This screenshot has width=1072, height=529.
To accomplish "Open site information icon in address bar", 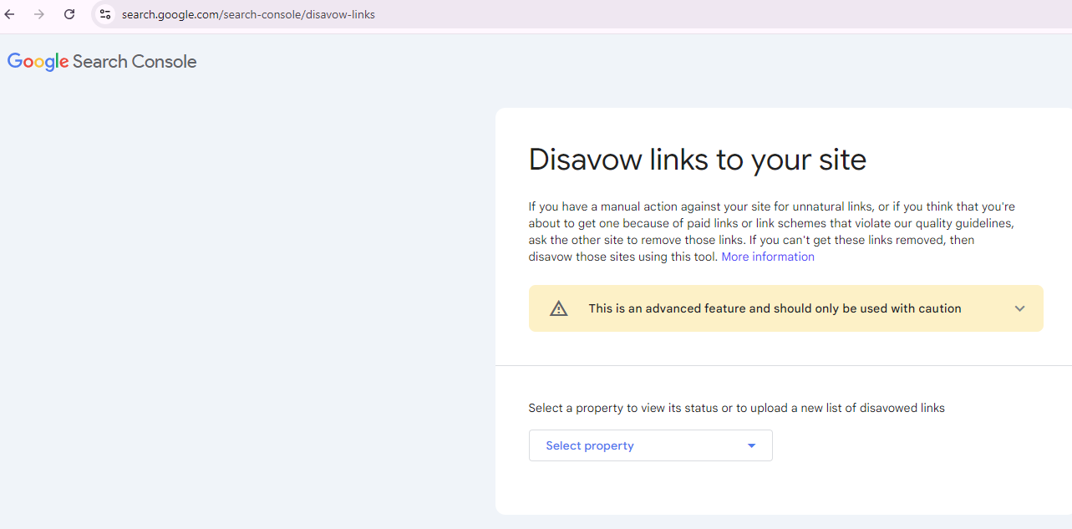I will [x=104, y=14].
